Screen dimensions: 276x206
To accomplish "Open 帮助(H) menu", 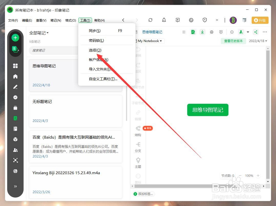I will pyautogui.click(x=99, y=20).
